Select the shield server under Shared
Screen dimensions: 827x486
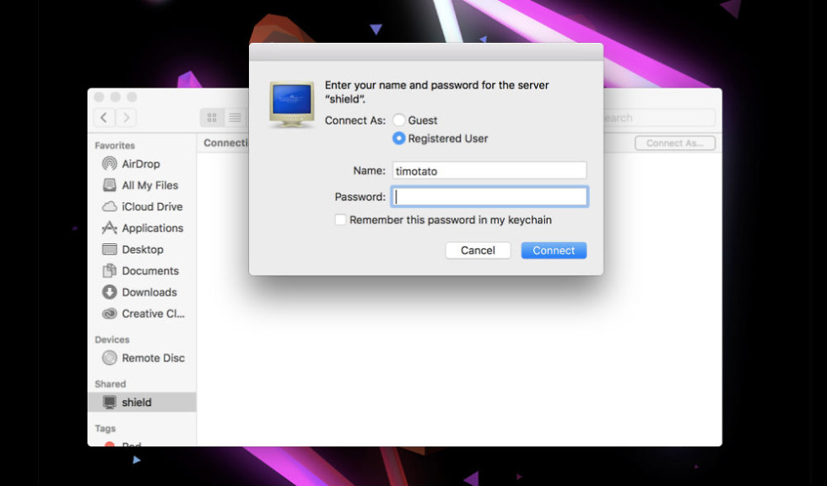[x=142, y=403]
